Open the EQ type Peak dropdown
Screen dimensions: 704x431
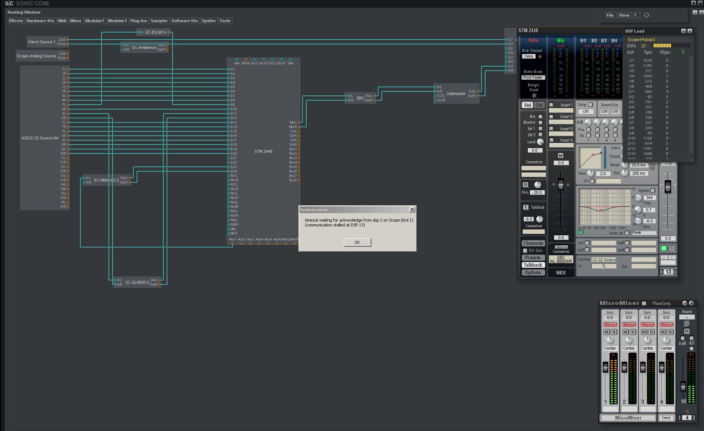[x=644, y=232]
